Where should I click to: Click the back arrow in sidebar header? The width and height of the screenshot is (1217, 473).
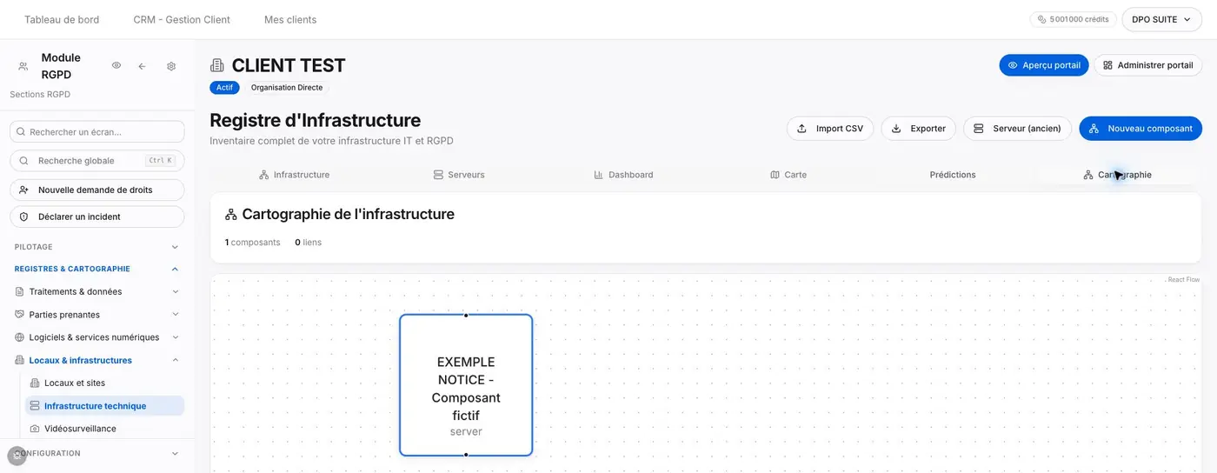(x=142, y=66)
